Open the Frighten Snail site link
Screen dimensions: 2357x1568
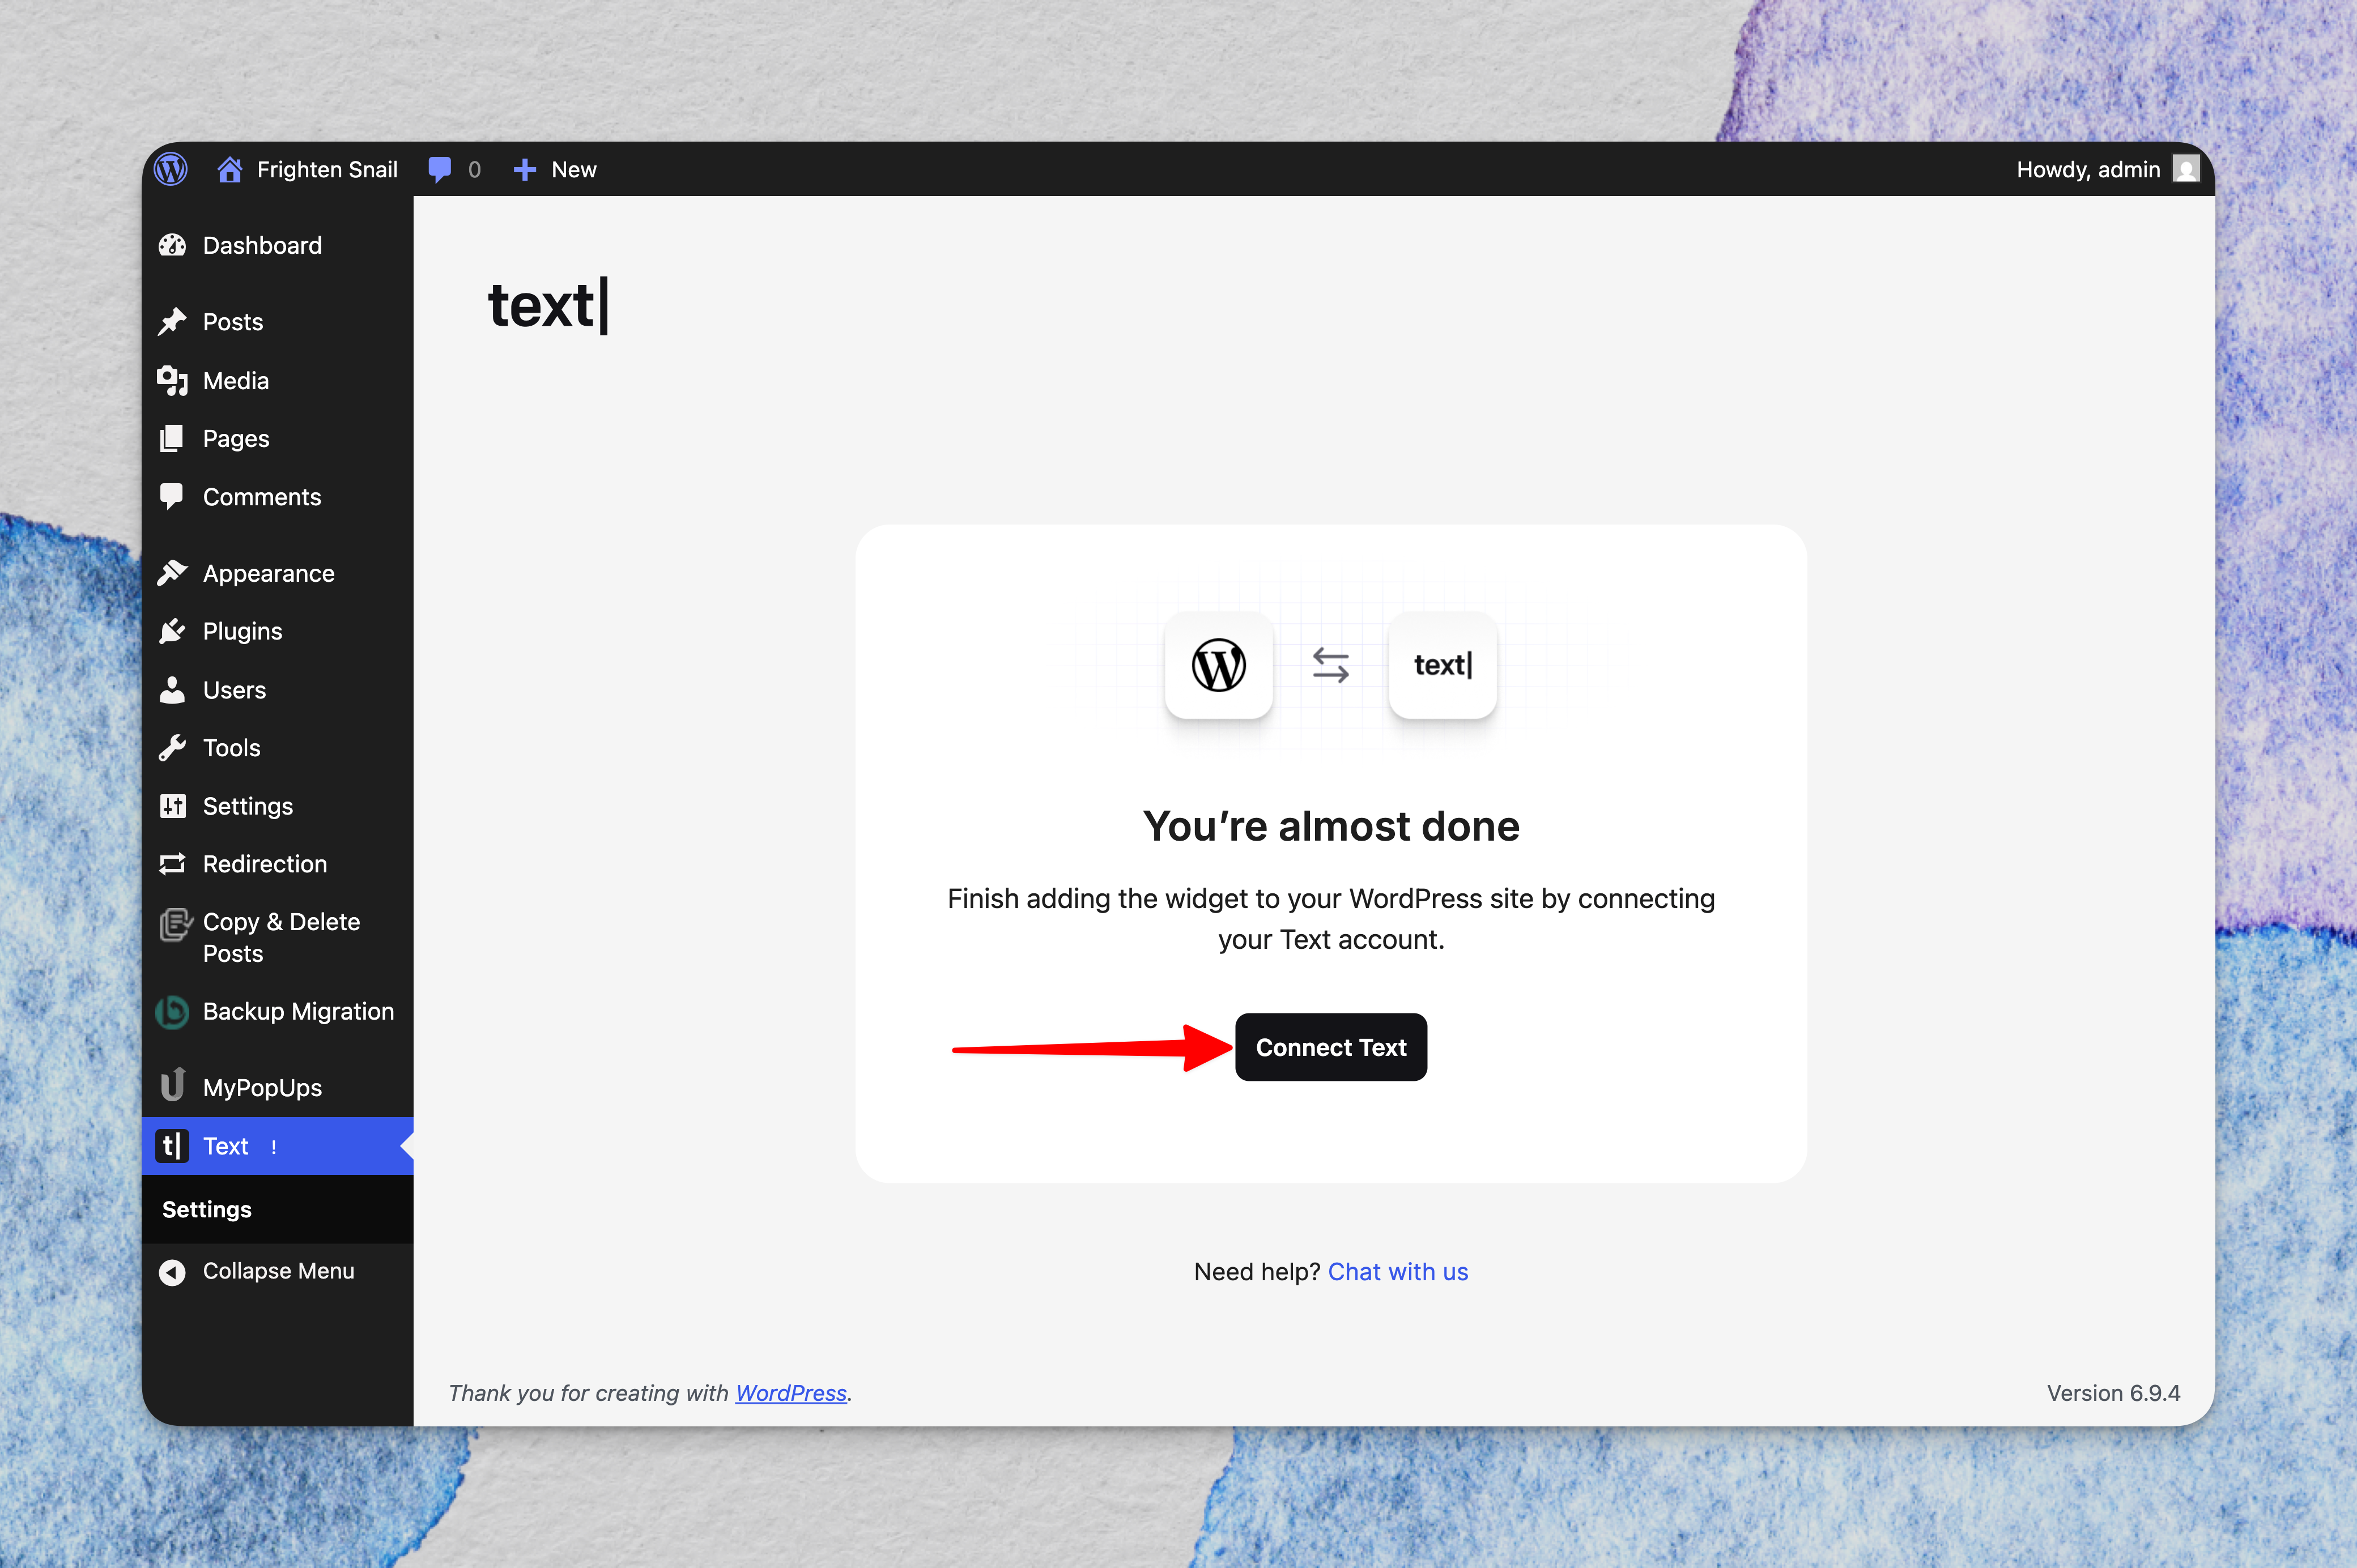pos(327,169)
